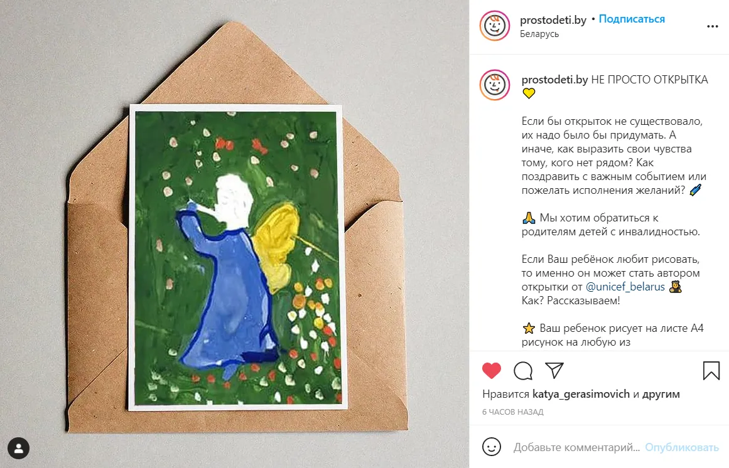Click the Опубликовать button
729x468 pixels.
point(681,447)
